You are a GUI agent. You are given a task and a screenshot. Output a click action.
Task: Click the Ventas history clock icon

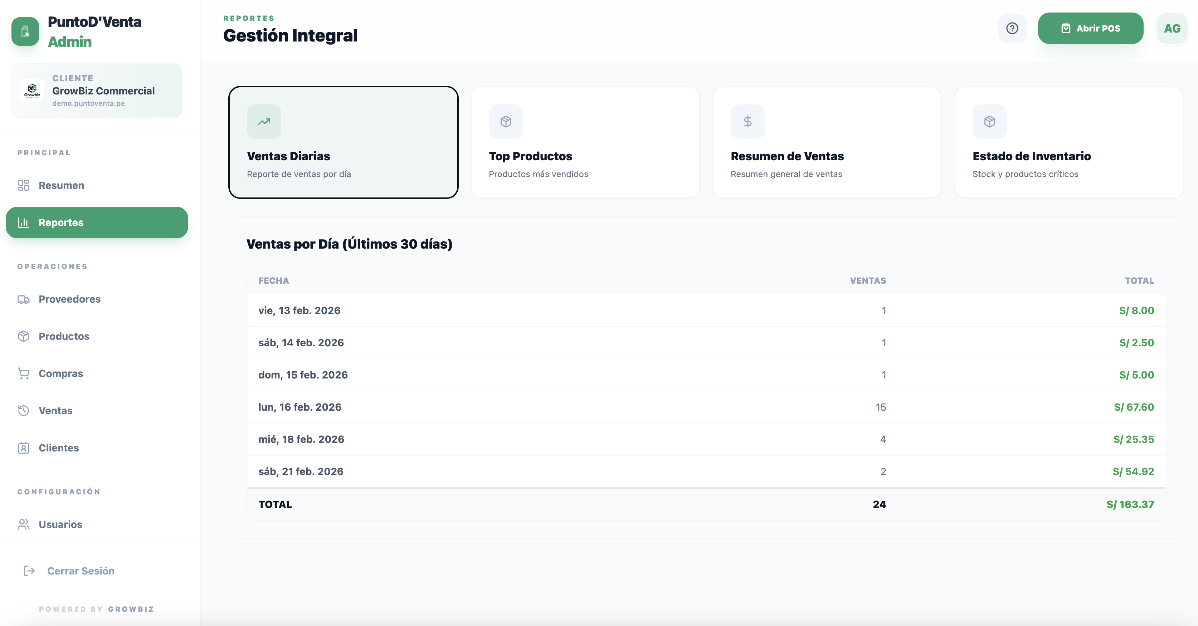tap(24, 411)
